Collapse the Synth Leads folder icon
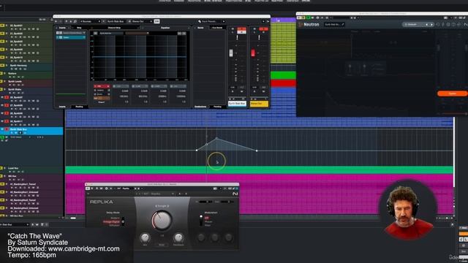The height and width of the screenshot is (263, 468). [5, 81]
